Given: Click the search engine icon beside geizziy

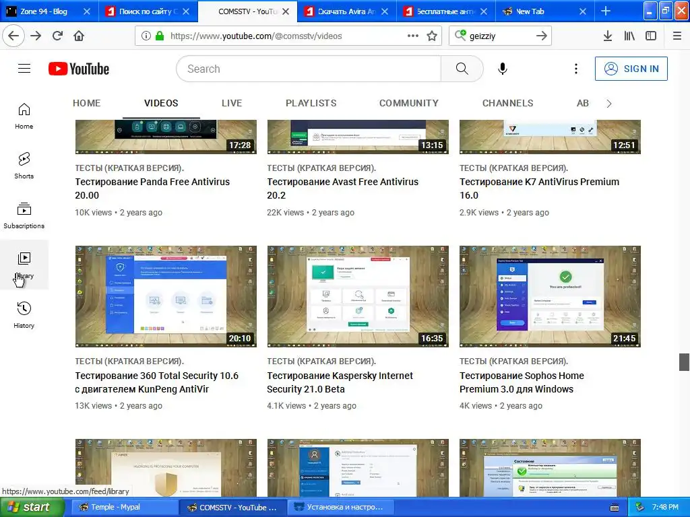Looking at the screenshot, I should [460, 35].
